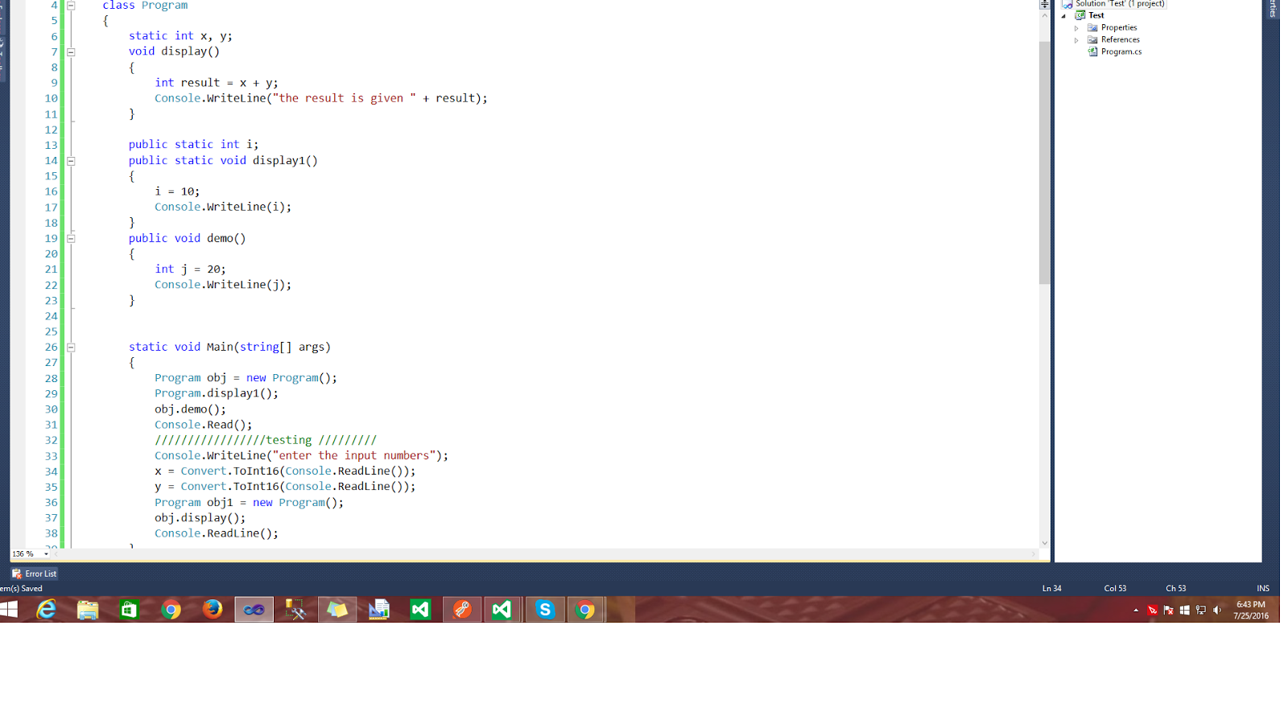Open the Properties tab on the right edge
The image size is (1288, 724).
pos(1272,10)
